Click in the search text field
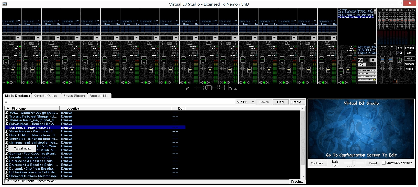This screenshot has height=187, width=418. [119, 102]
